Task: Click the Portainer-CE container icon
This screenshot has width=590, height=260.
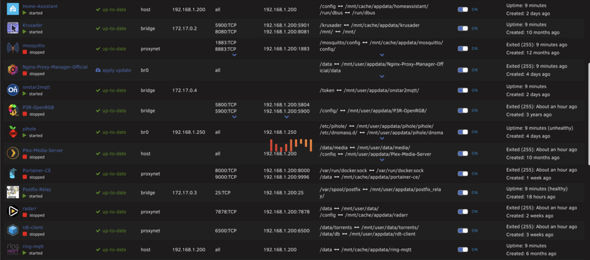Action: point(13,174)
